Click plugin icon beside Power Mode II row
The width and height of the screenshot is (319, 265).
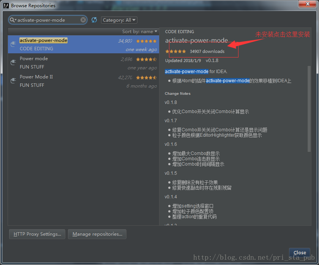pos(13,81)
